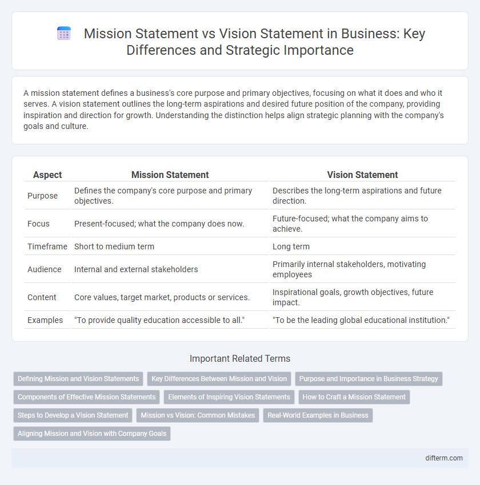The height and width of the screenshot is (485, 480).
Task: Click cell 'Primarily internal stakeholders, motivating employees'
Action: (362, 269)
